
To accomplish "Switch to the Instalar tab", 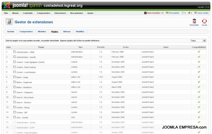I will 11,31.
